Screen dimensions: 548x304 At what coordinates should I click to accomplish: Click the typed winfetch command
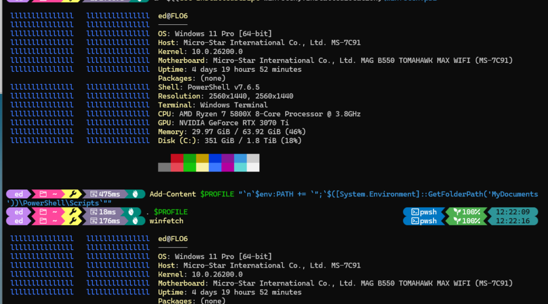[x=166, y=221]
